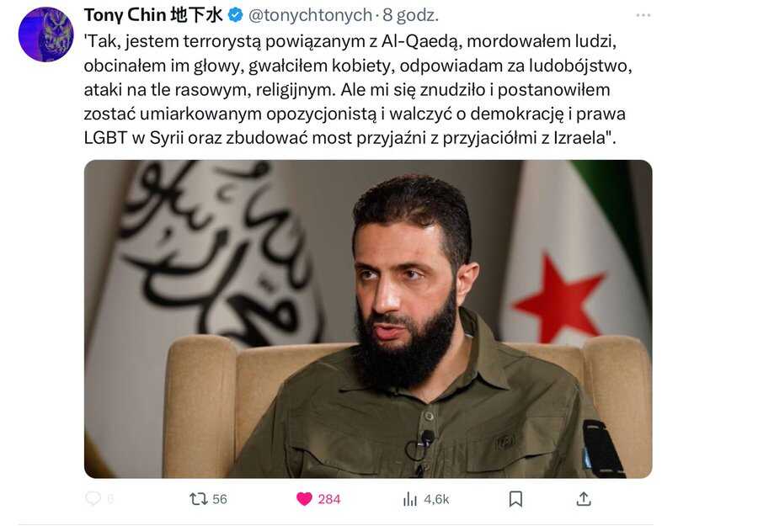Image resolution: width=758 pixels, height=526 pixels.
Task: Click the blue verified badge
Action: tap(235, 15)
